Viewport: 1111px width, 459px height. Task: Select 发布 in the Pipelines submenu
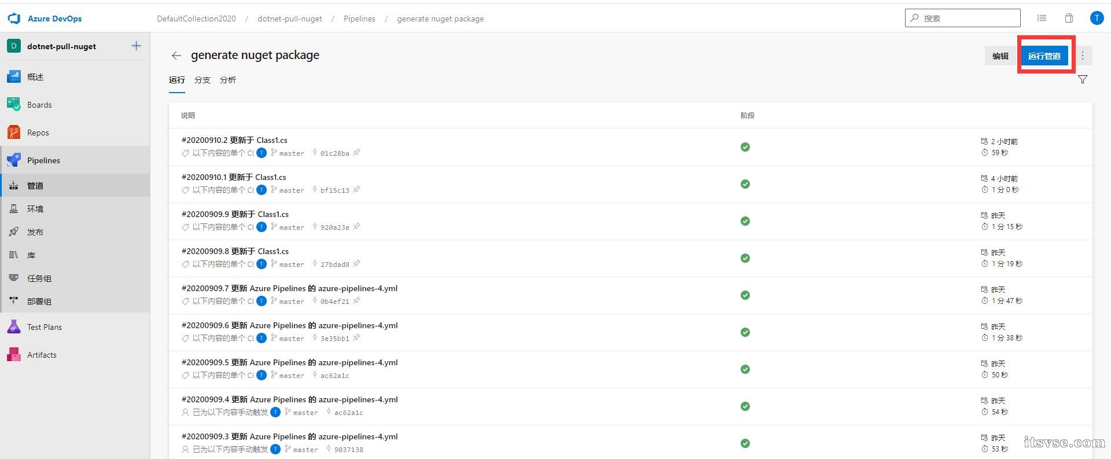click(x=75, y=232)
